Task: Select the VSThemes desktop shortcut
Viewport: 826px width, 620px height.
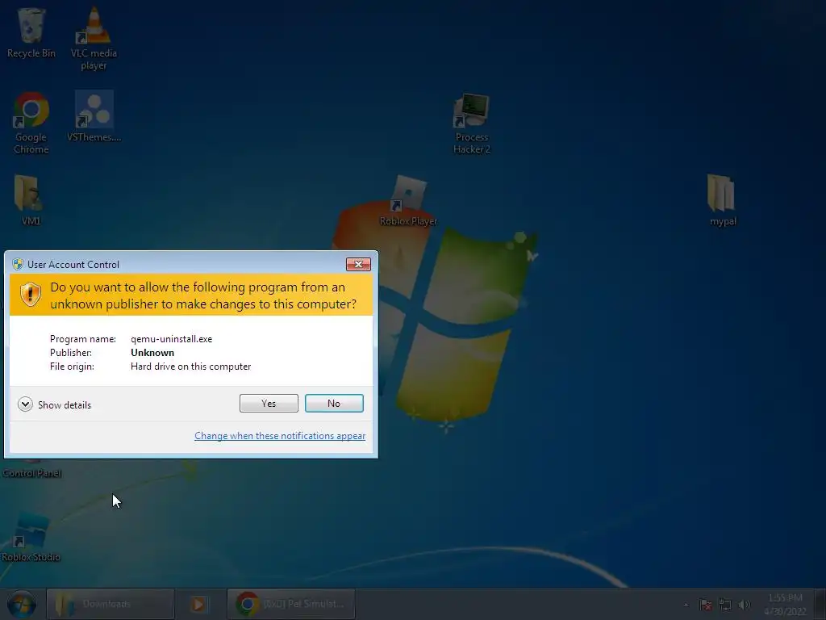Action: (x=94, y=116)
